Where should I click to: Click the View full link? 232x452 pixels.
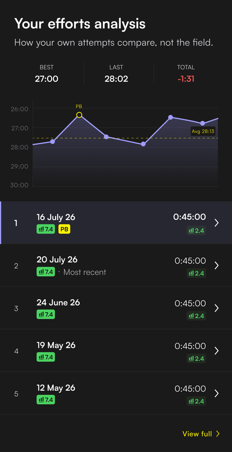[x=201, y=433]
